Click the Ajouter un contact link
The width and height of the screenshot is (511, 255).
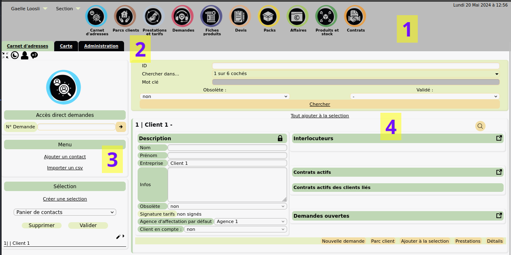pos(64,157)
